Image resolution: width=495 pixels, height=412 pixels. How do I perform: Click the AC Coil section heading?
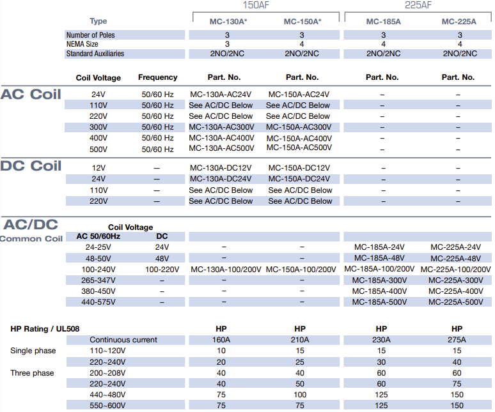click(31, 95)
